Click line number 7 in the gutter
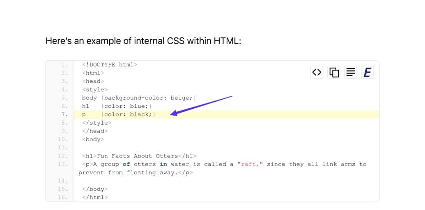Viewport: 425px width, 210px height. (x=64, y=114)
